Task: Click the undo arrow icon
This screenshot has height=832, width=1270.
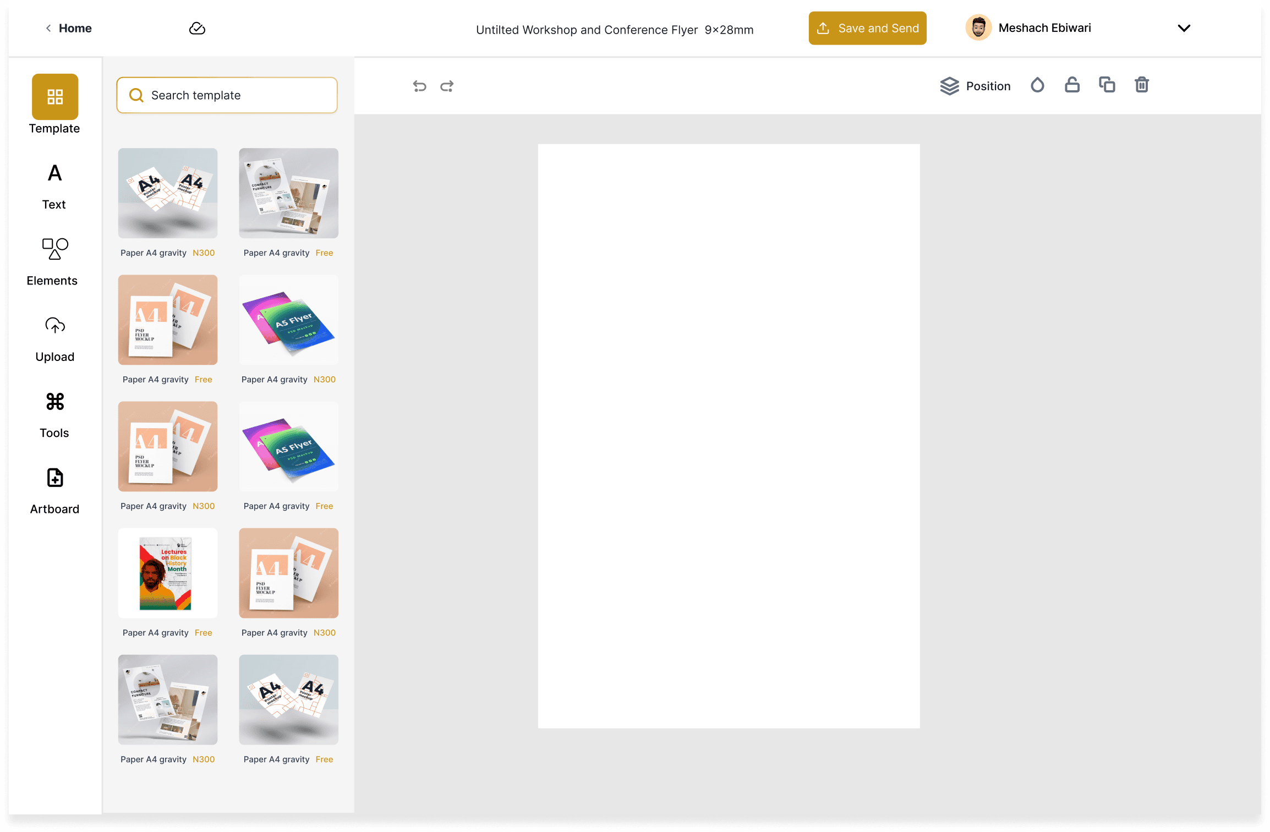Action: [x=419, y=86]
